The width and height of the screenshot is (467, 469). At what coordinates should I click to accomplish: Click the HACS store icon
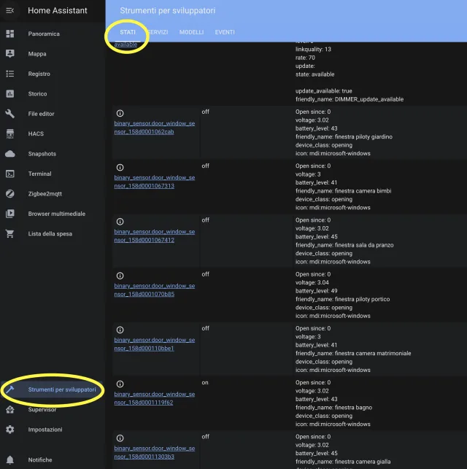(10, 133)
